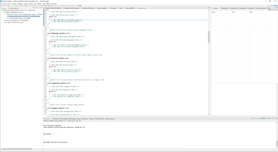Switch to the Breakpoints tab
The height and width of the screenshot is (152, 278).
225,8
